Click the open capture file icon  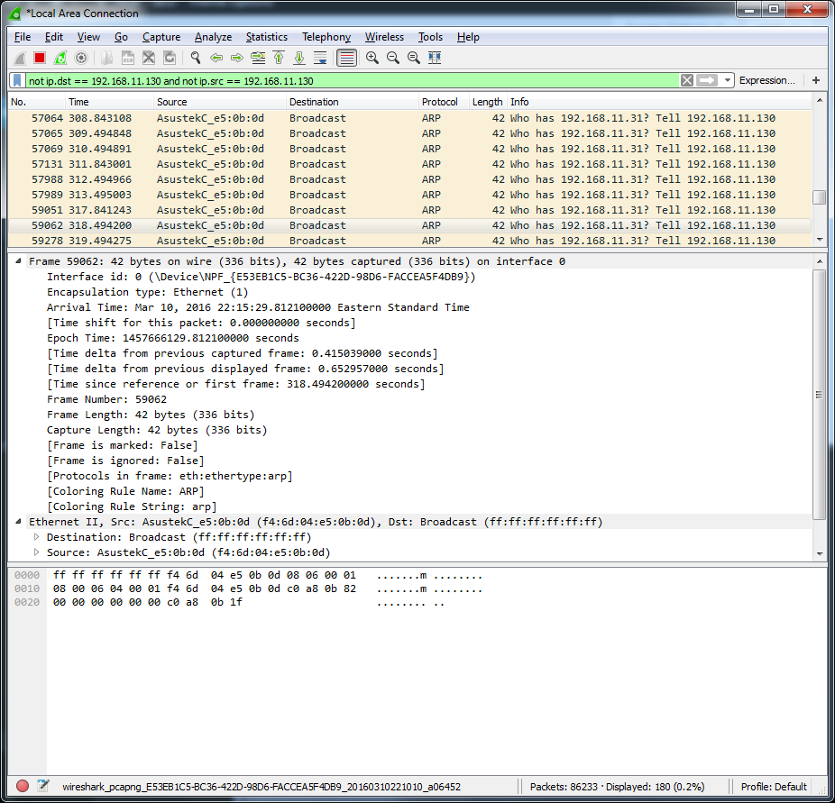[107, 58]
